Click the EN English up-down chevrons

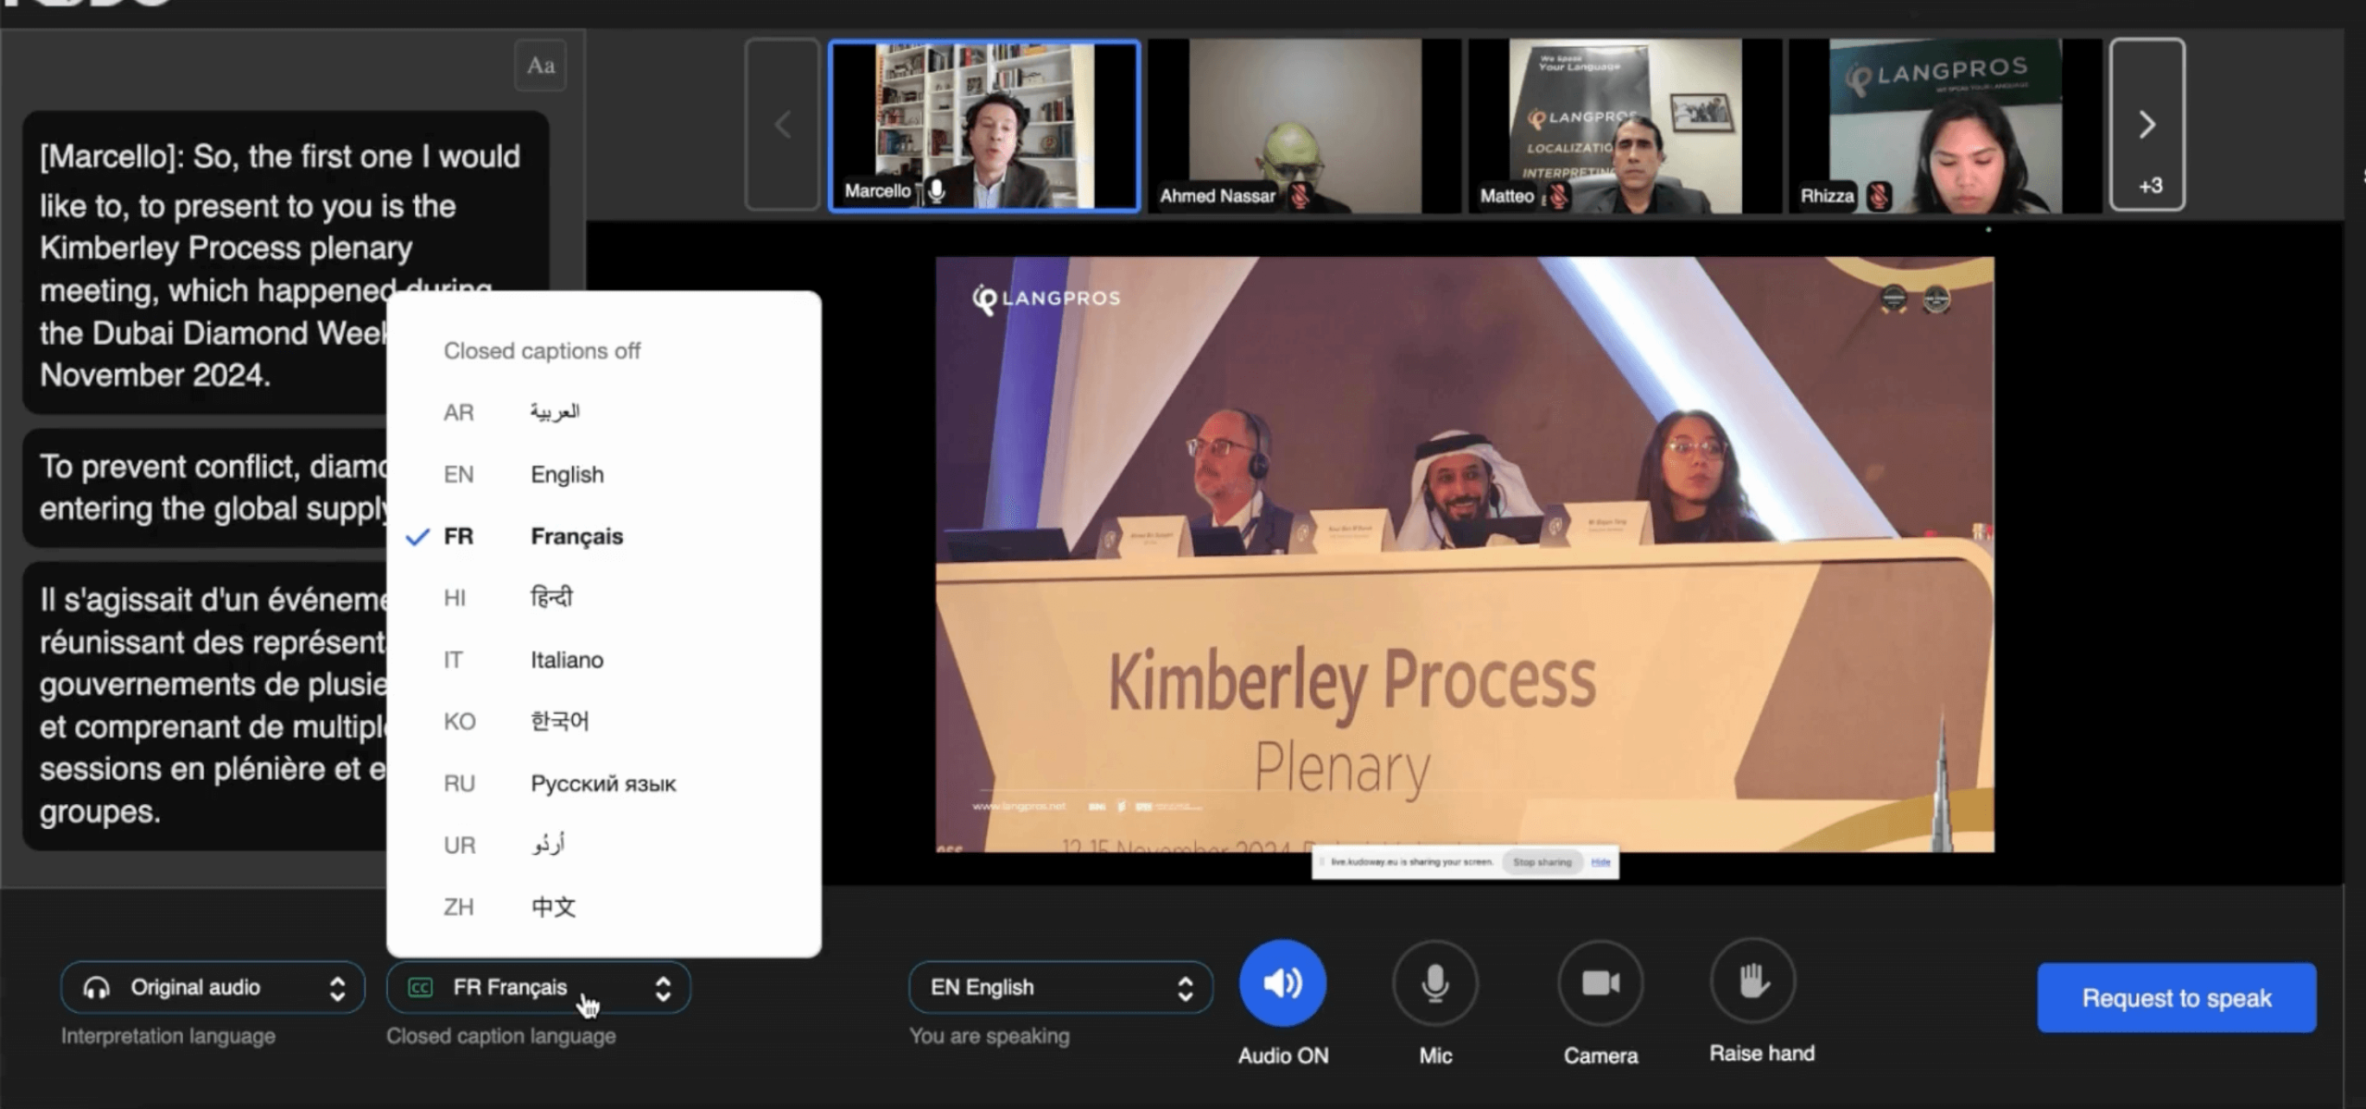[1185, 989]
